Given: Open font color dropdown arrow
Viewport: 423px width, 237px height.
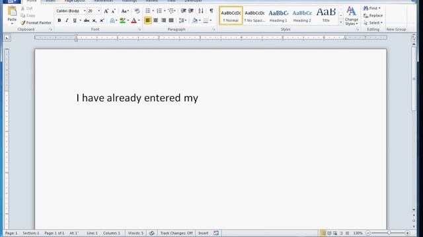Looking at the screenshot, I should [139, 20].
